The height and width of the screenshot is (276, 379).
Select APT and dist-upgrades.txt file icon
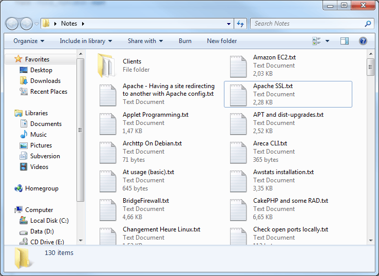[x=238, y=124]
